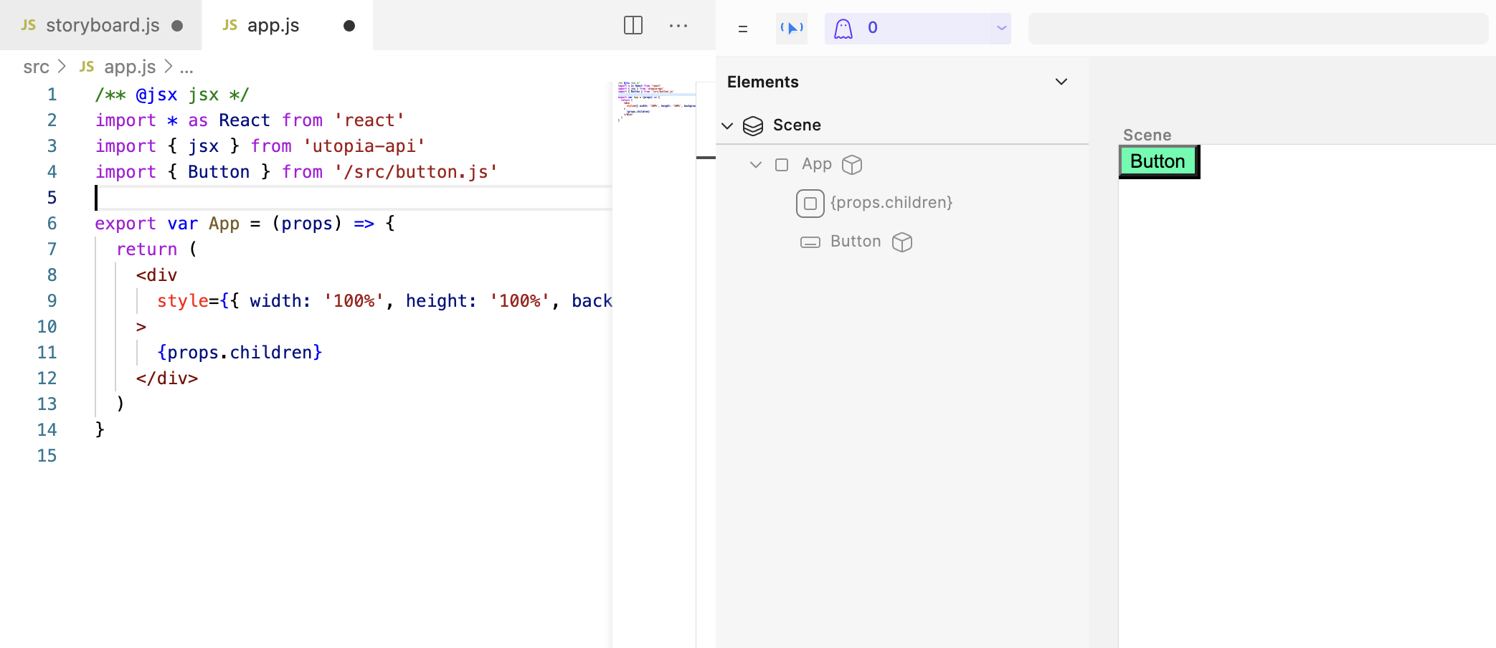Screen dimensions: 1496x648
Task: Click the Scene layers icon in navigator
Action: pyautogui.click(x=752, y=125)
